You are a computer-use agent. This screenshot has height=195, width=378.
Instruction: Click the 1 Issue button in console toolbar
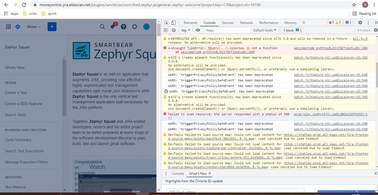click(292, 30)
